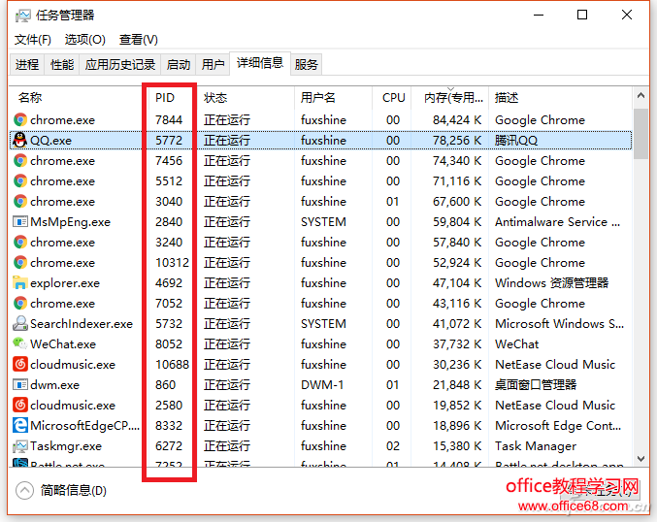Click the Taskmgr.exe icon

coord(19,445)
